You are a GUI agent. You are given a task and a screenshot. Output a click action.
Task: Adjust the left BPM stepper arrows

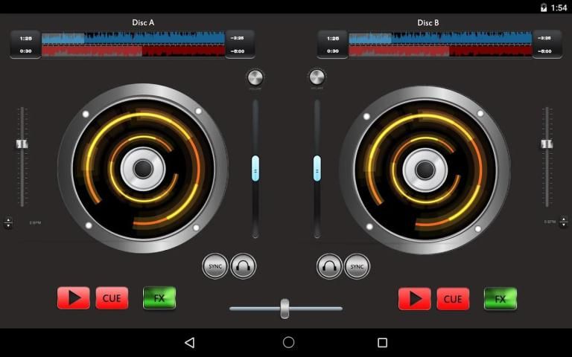(8, 222)
